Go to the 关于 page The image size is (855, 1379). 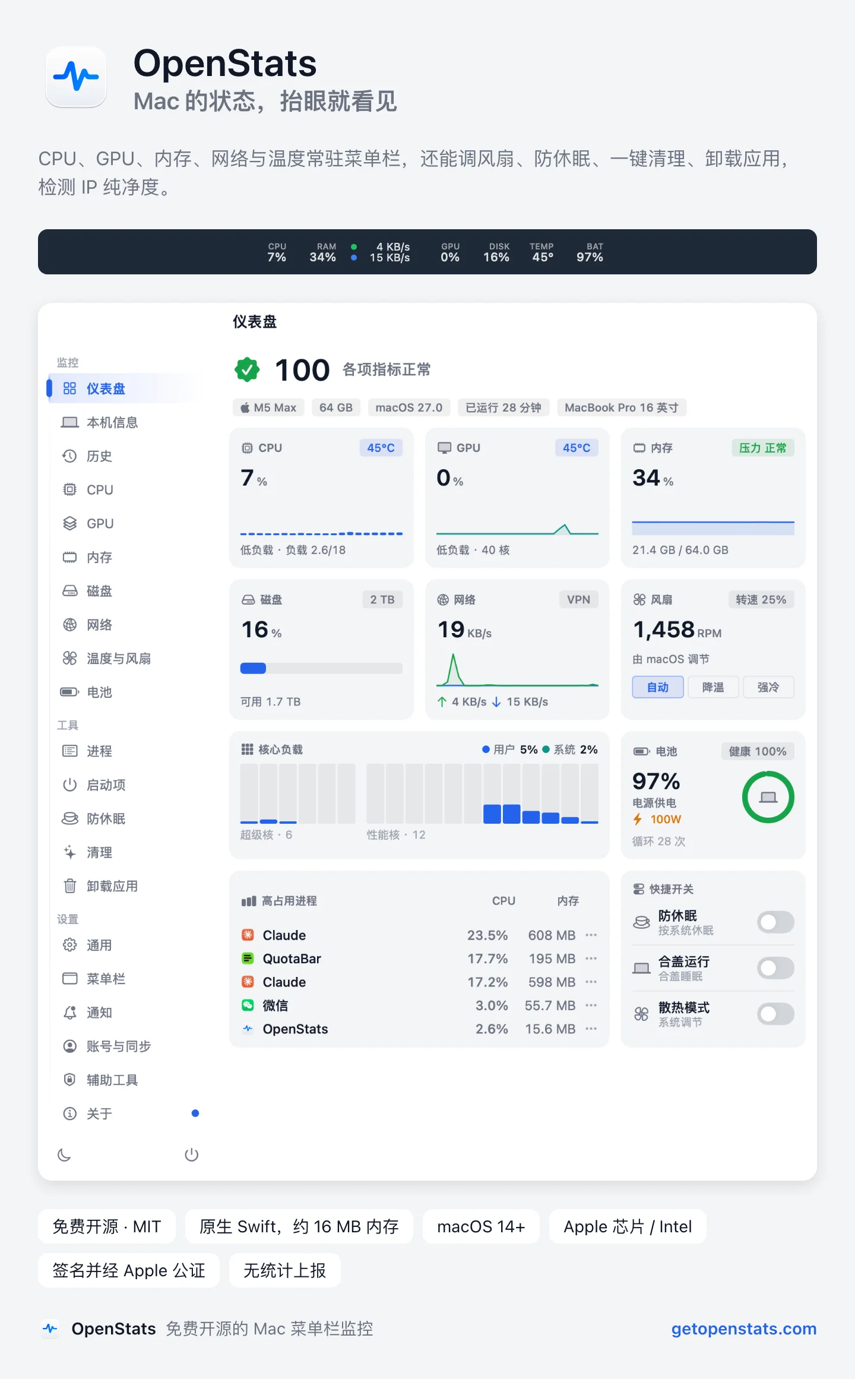coord(124,1114)
